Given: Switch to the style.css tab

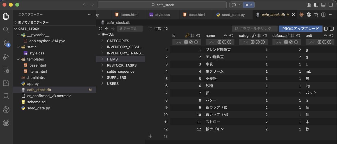Looking at the screenshot, I should click(x=163, y=15).
